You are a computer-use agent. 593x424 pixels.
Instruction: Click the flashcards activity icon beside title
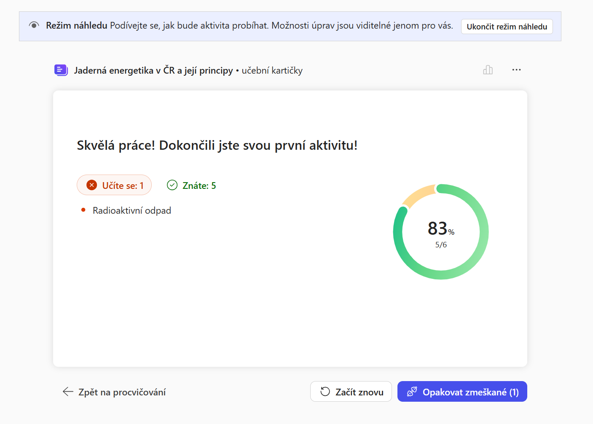point(61,70)
